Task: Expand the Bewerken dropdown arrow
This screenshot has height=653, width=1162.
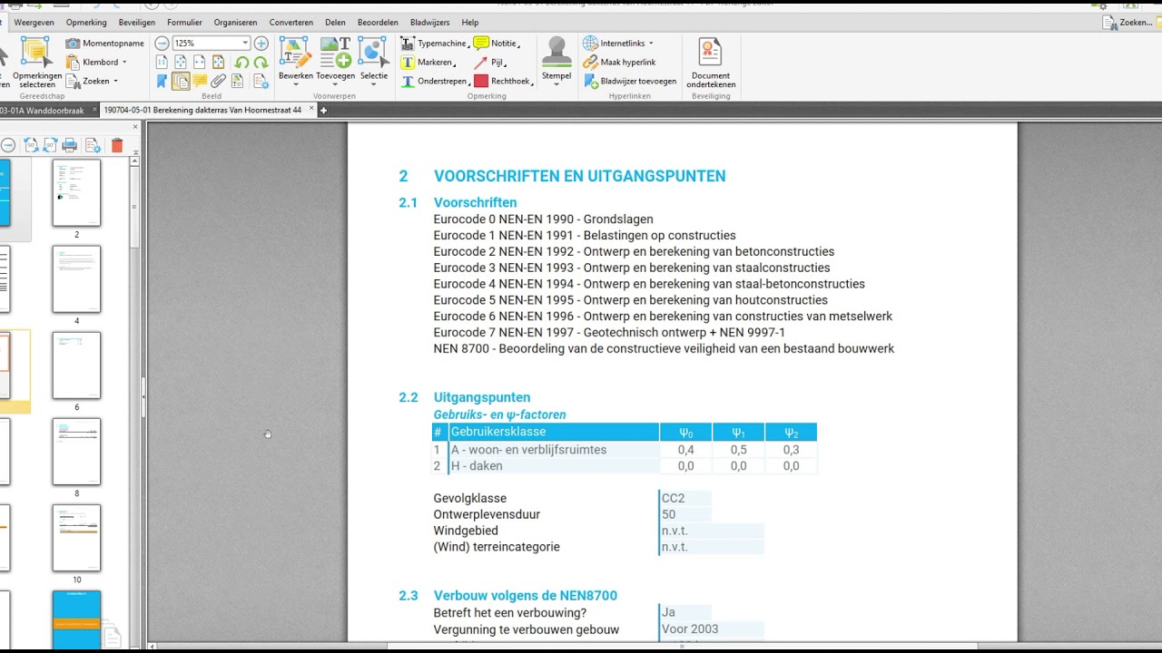Action: pos(295,85)
